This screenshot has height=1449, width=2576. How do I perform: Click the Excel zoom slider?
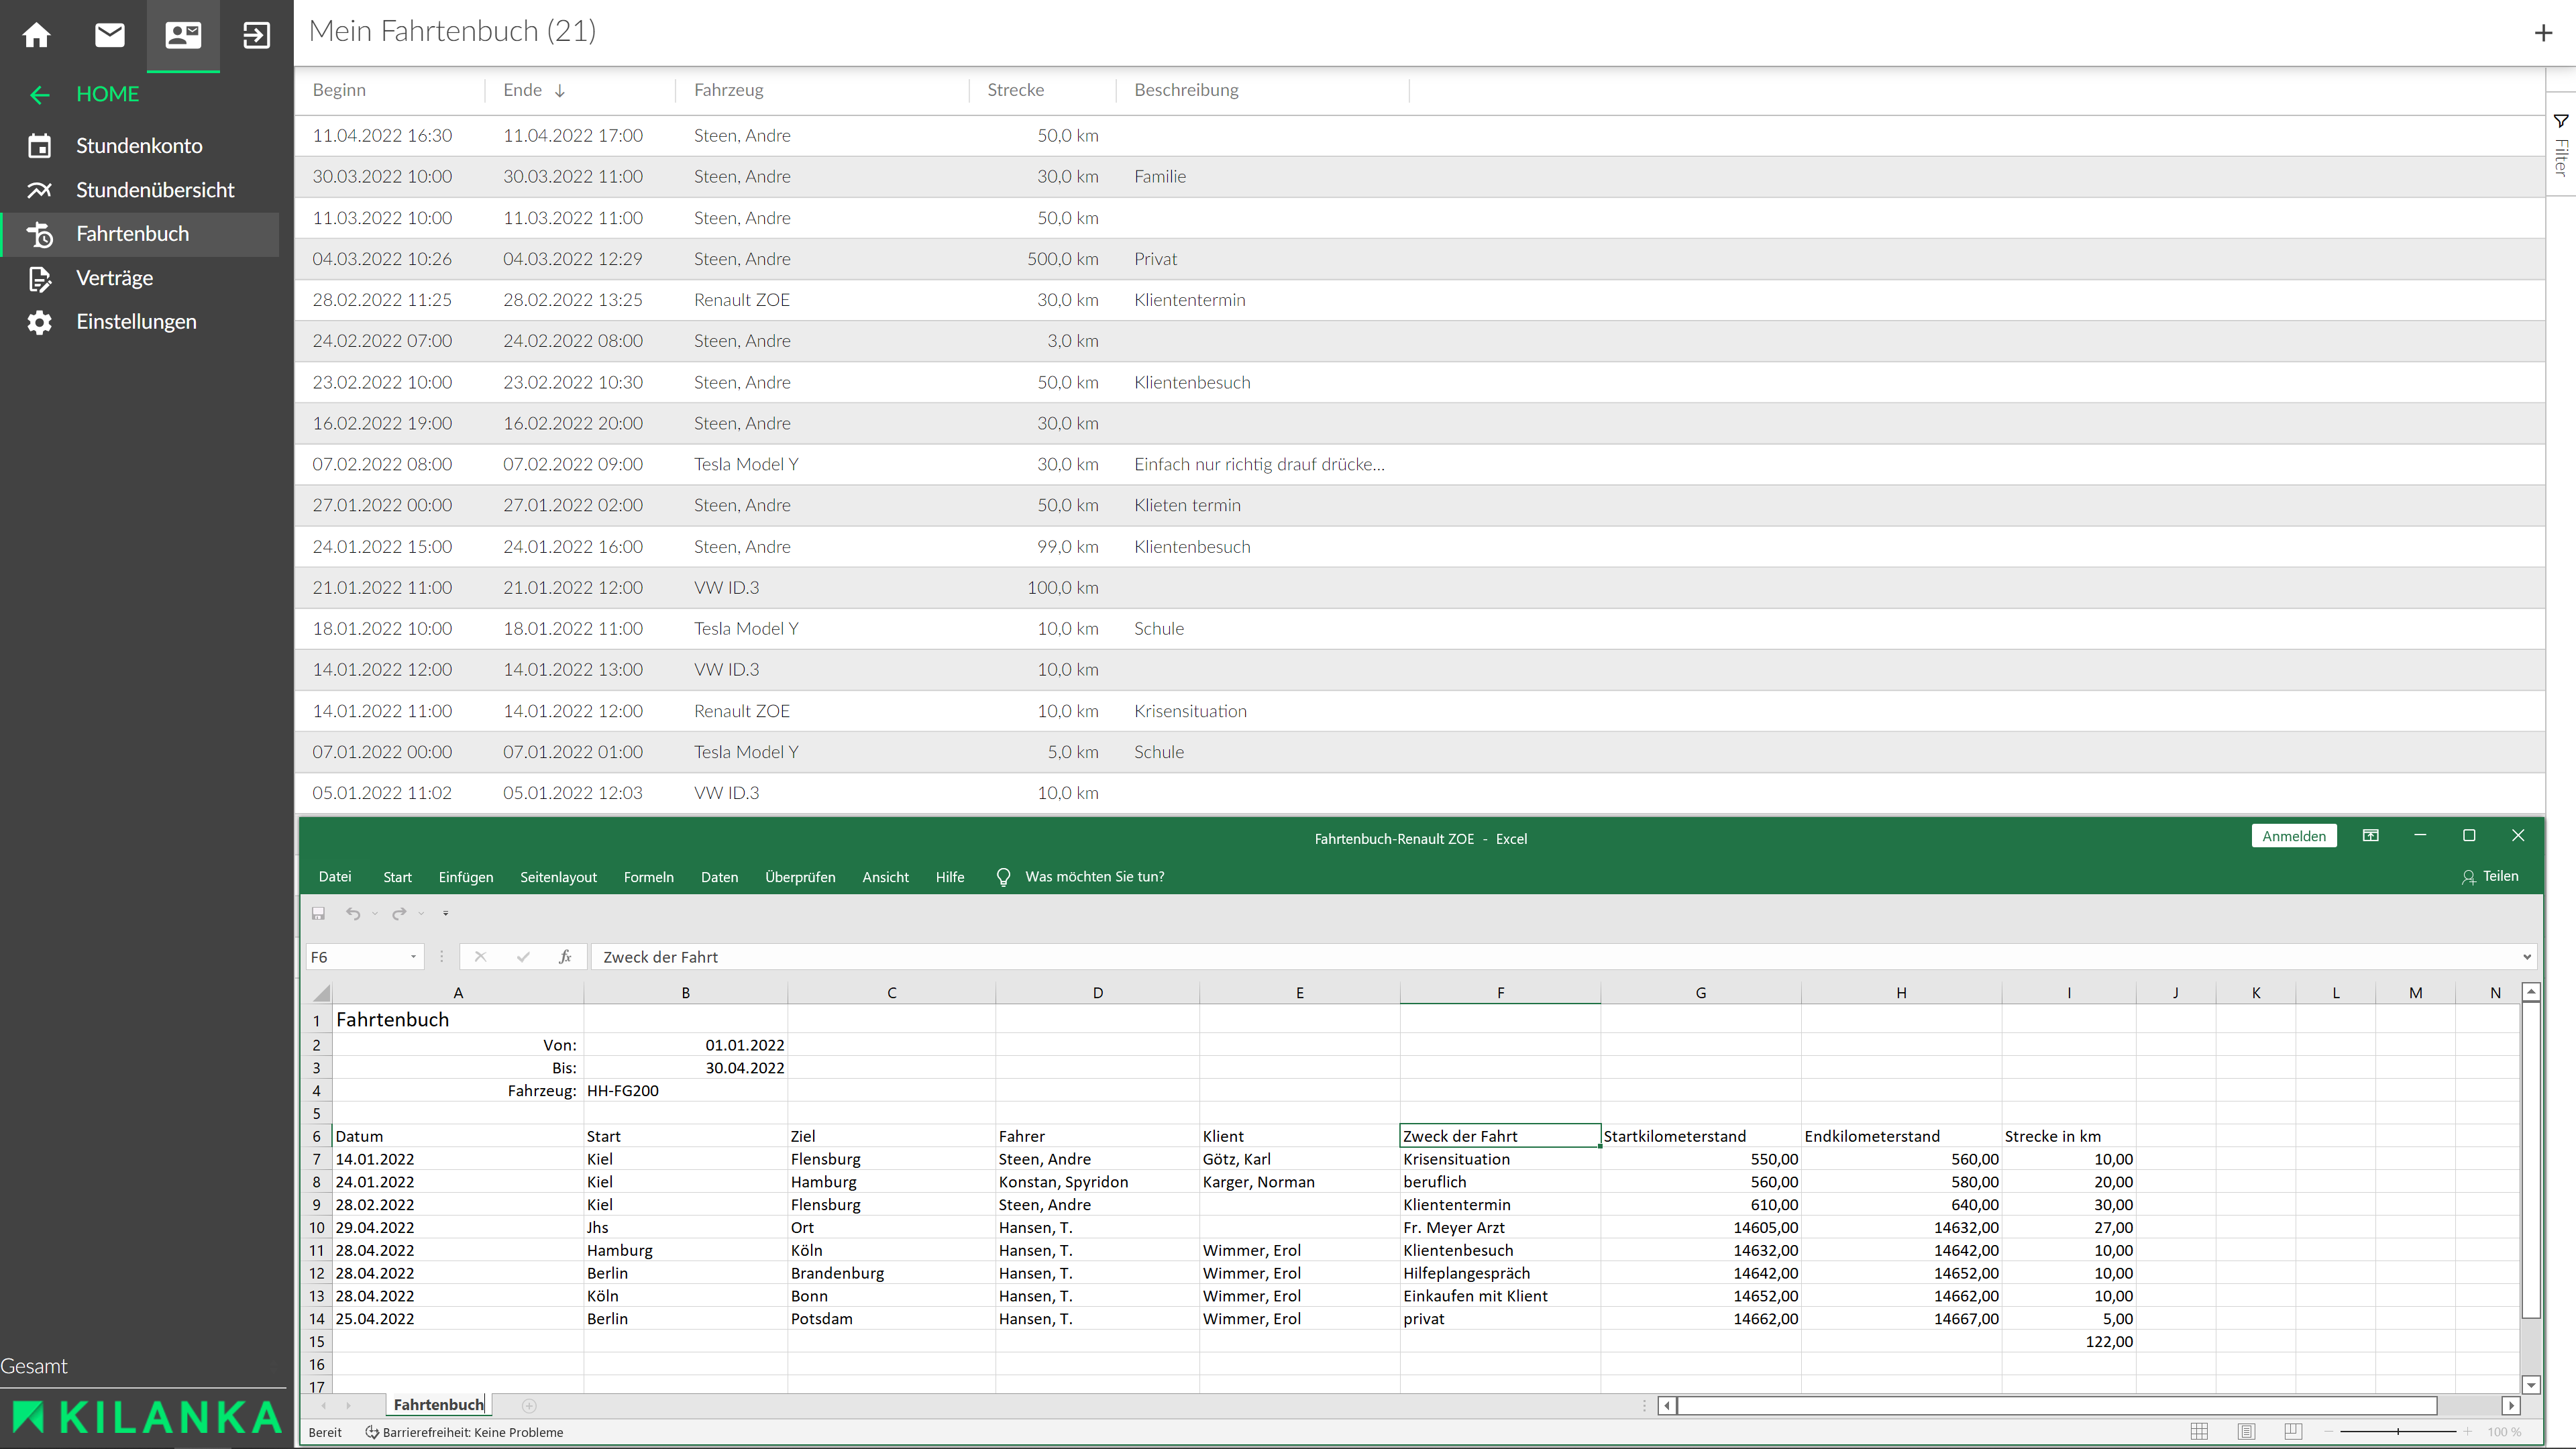(x=2398, y=1432)
